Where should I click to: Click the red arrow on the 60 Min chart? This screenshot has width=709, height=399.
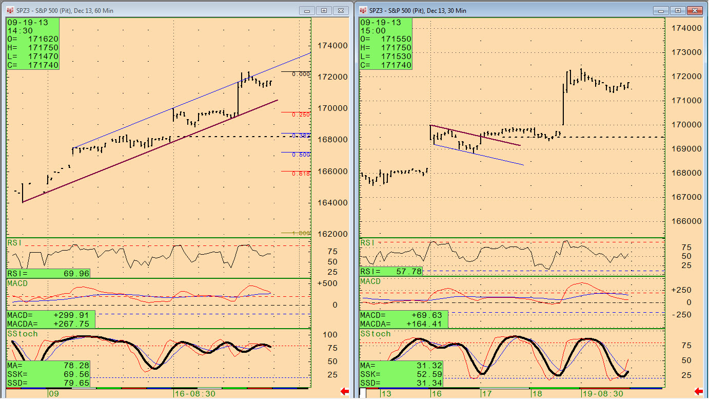(x=345, y=392)
